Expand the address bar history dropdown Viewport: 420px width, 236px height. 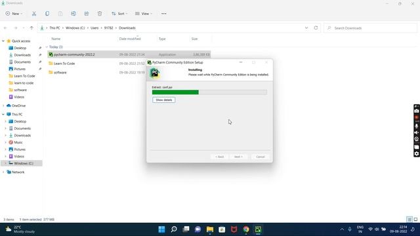coord(306,28)
